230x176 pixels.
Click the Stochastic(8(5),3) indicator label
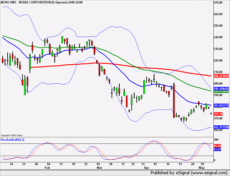[13, 140]
